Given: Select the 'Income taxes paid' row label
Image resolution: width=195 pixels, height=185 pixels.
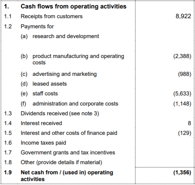Looking at the screenshot, I should 43,143.
